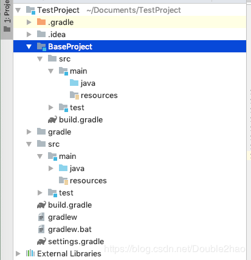Expand the gradle folder arrow
This screenshot has height=260, width=251.
click(x=29, y=132)
